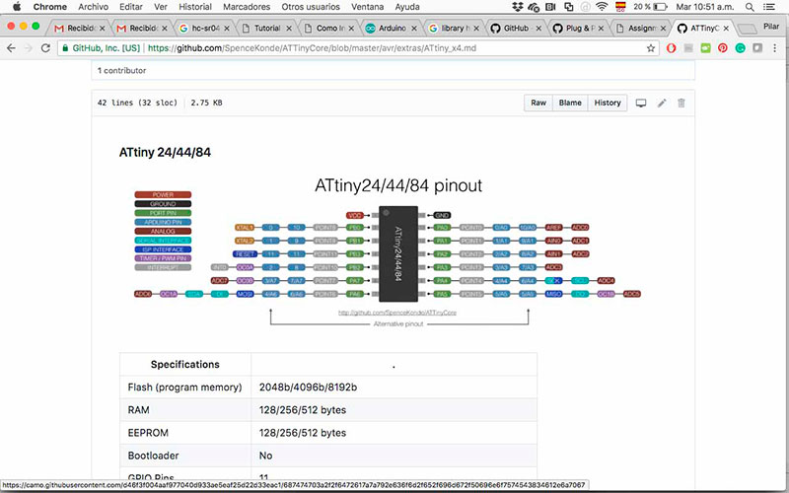Open the Wi-Fi status menu
This screenshot has width=789, height=493.
pos(602,7)
